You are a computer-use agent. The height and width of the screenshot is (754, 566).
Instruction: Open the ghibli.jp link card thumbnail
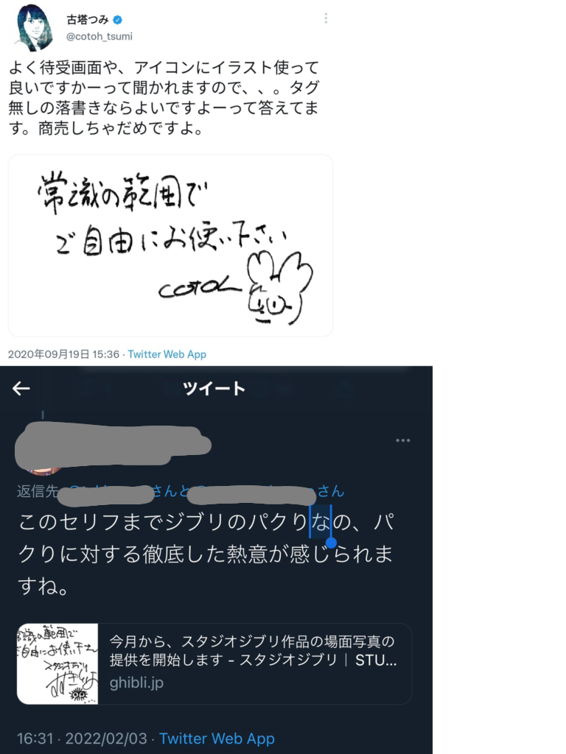(x=57, y=663)
